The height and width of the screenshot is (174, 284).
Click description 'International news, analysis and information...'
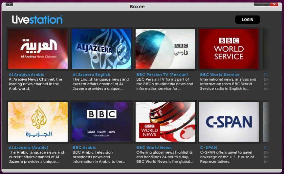tap(228, 84)
